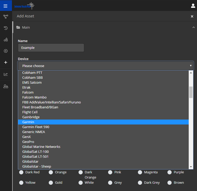
Task: Pick Falcom from the device list
Action: point(103,92)
